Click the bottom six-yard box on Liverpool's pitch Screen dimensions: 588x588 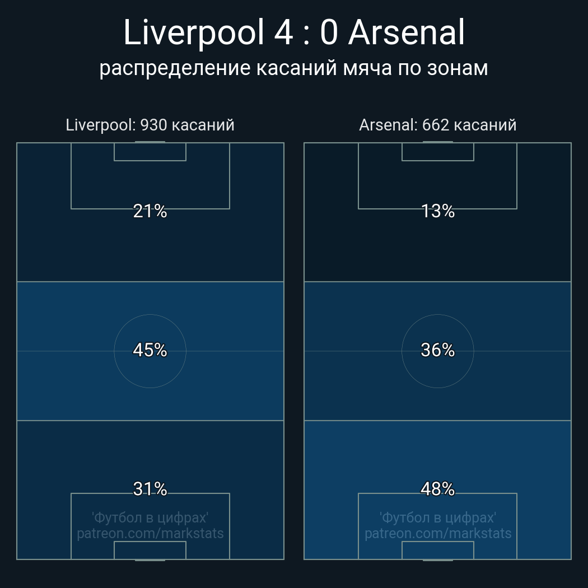click(x=150, y=550)
